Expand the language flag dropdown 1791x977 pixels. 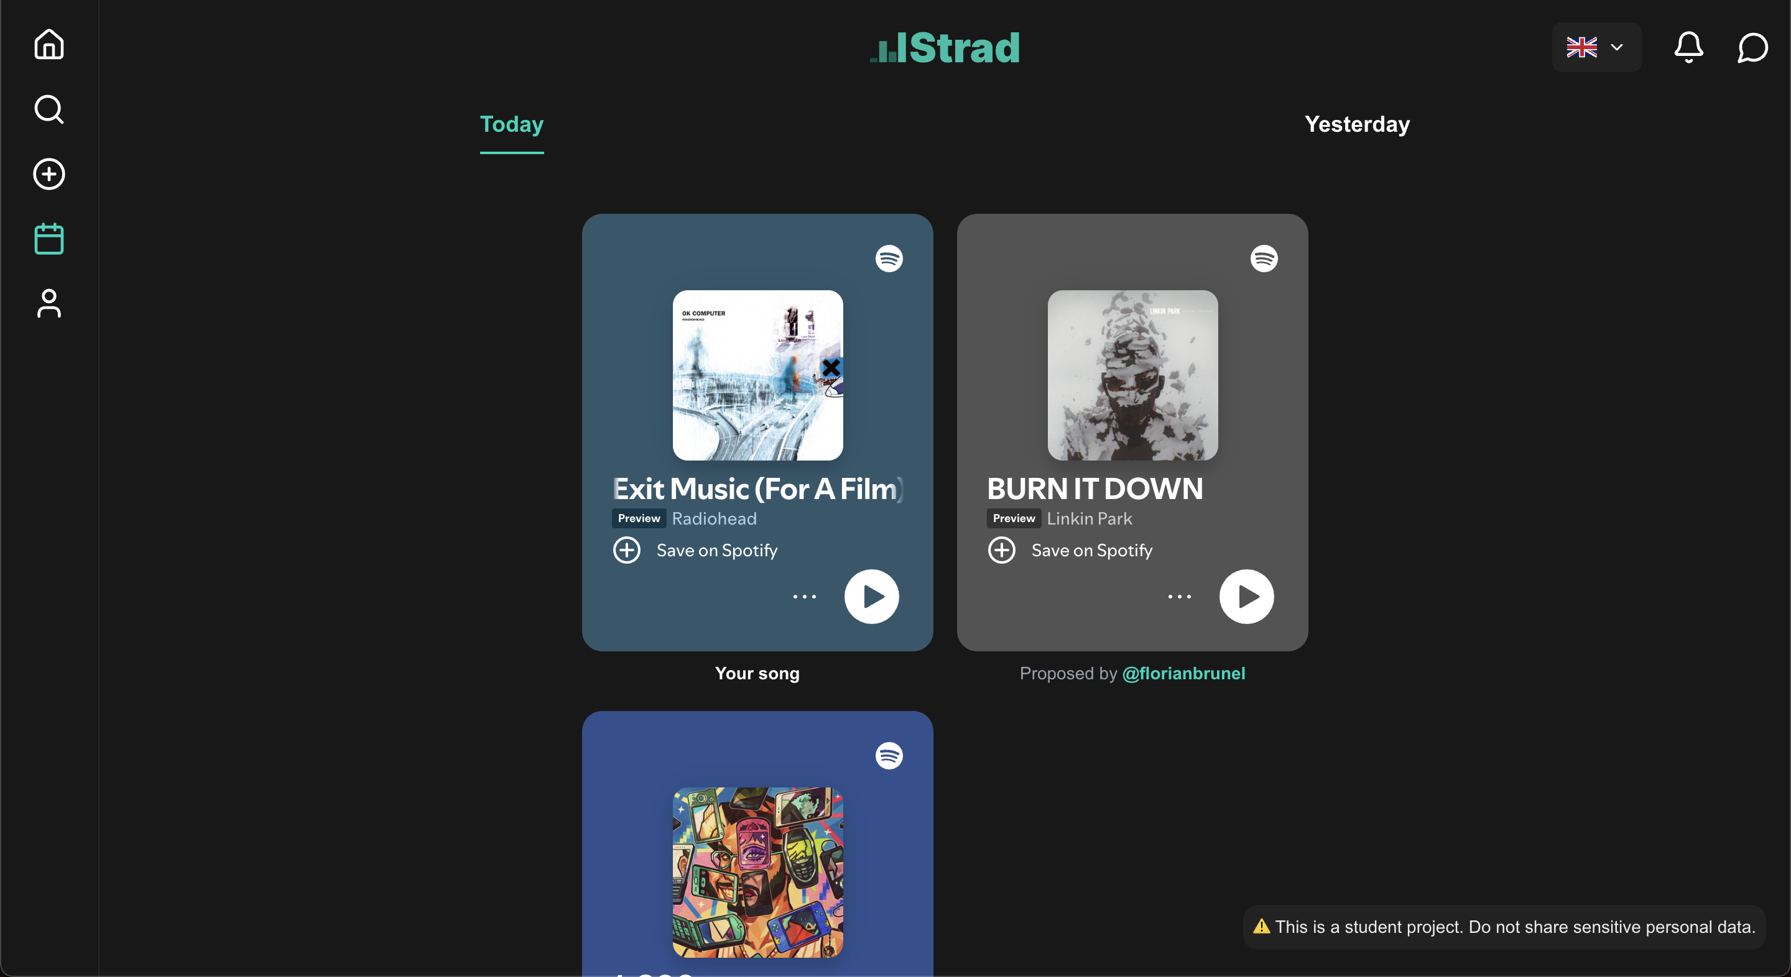(1596, 47)
